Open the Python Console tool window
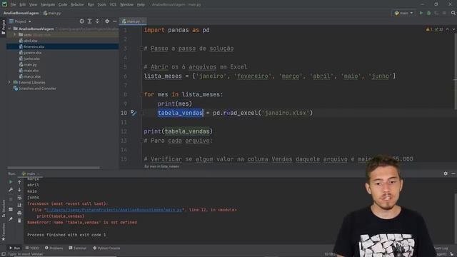 (106, 248)
